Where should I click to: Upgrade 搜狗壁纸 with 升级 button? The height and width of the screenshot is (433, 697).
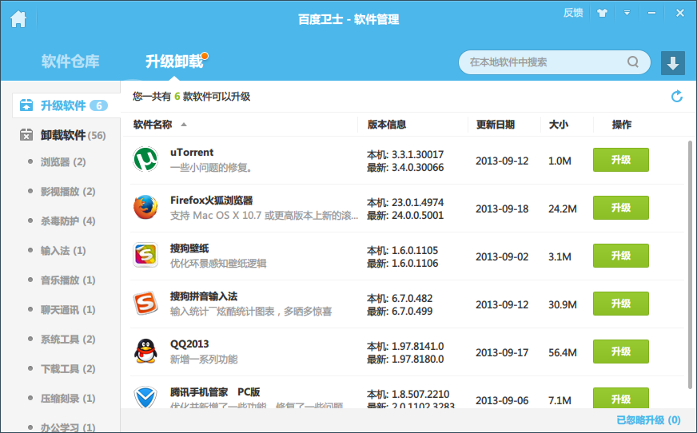620,256
